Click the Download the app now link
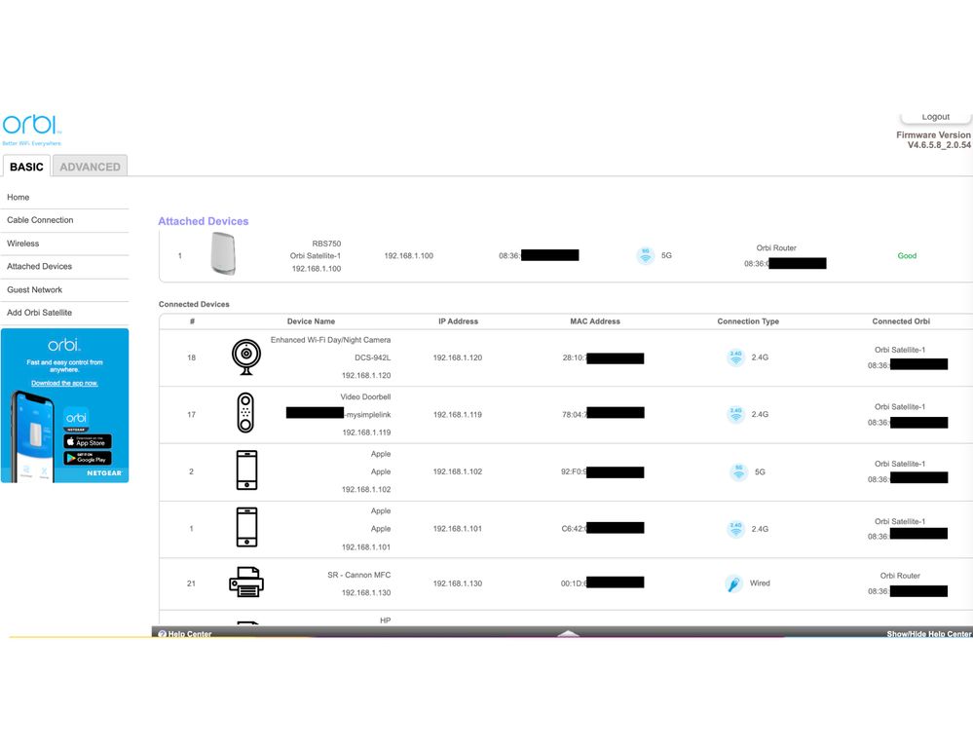Image resolution: width=973 pixels, height=752 pixels. [64, 383]
